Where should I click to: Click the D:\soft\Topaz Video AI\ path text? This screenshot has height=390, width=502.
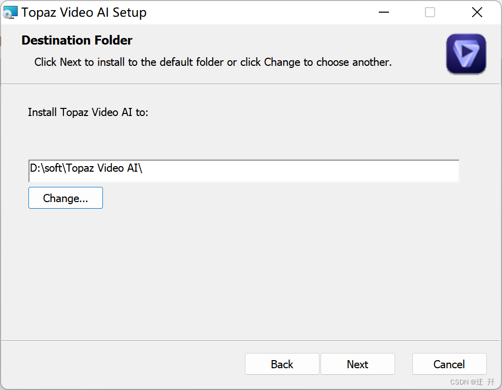click(x=86, y=168)
